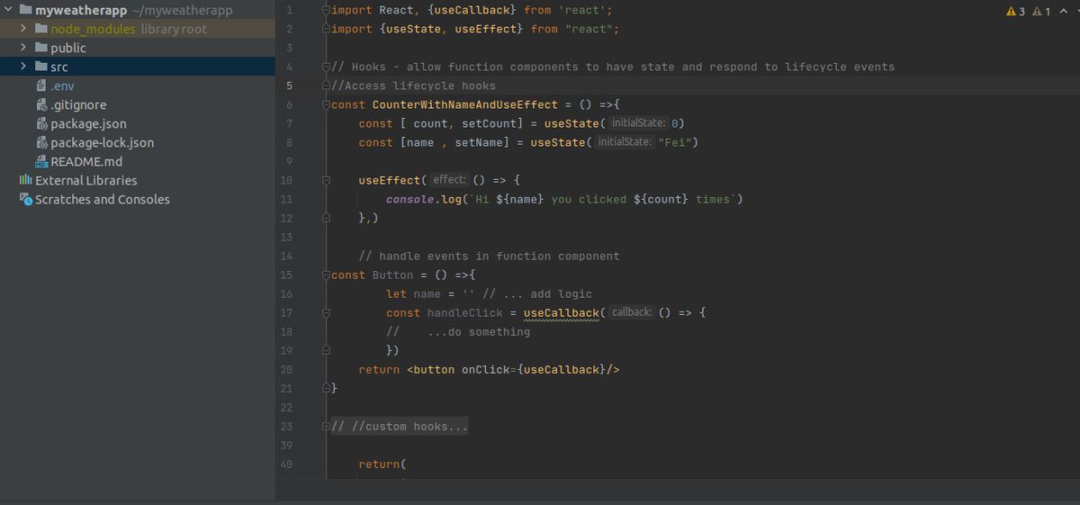This screenshot has width=1080, height=505.
Task: Click the fold end marker on line 5
Action: tap(326, 86)
